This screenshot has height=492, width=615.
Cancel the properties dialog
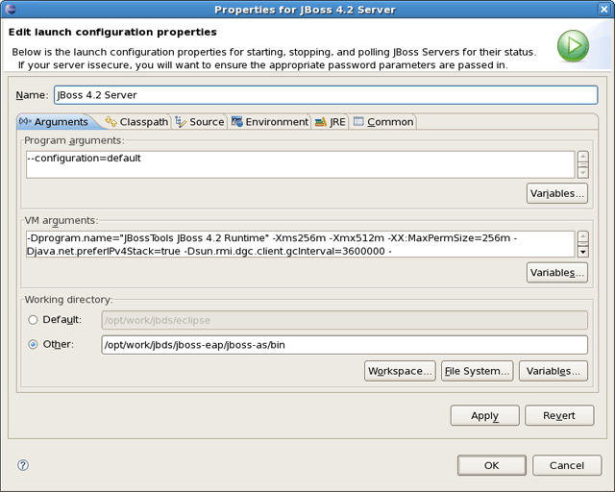pyautogui.click(x=567, y=465)
